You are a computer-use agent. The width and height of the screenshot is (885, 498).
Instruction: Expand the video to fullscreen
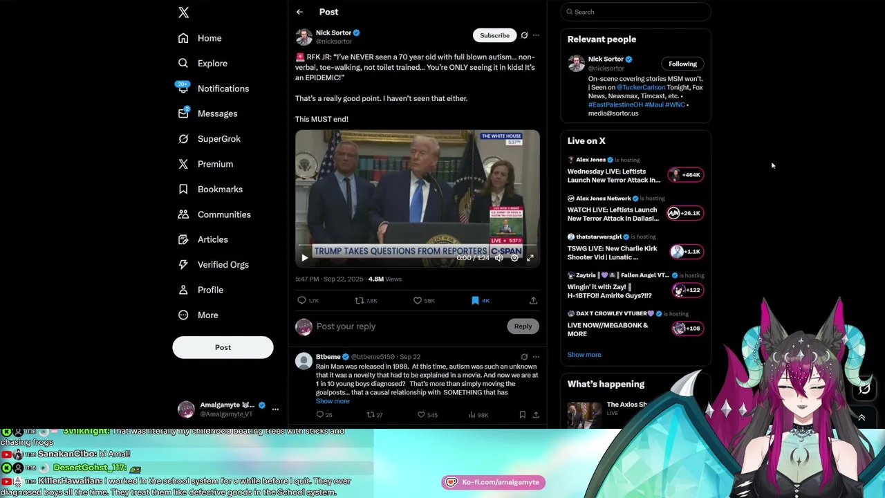[530, 258]
